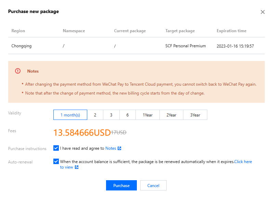Click the Expiration time column header

point(231,31)
